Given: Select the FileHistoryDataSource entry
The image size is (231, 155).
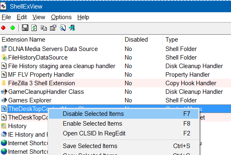Looking at the screenshot, I should click(38, 58).
